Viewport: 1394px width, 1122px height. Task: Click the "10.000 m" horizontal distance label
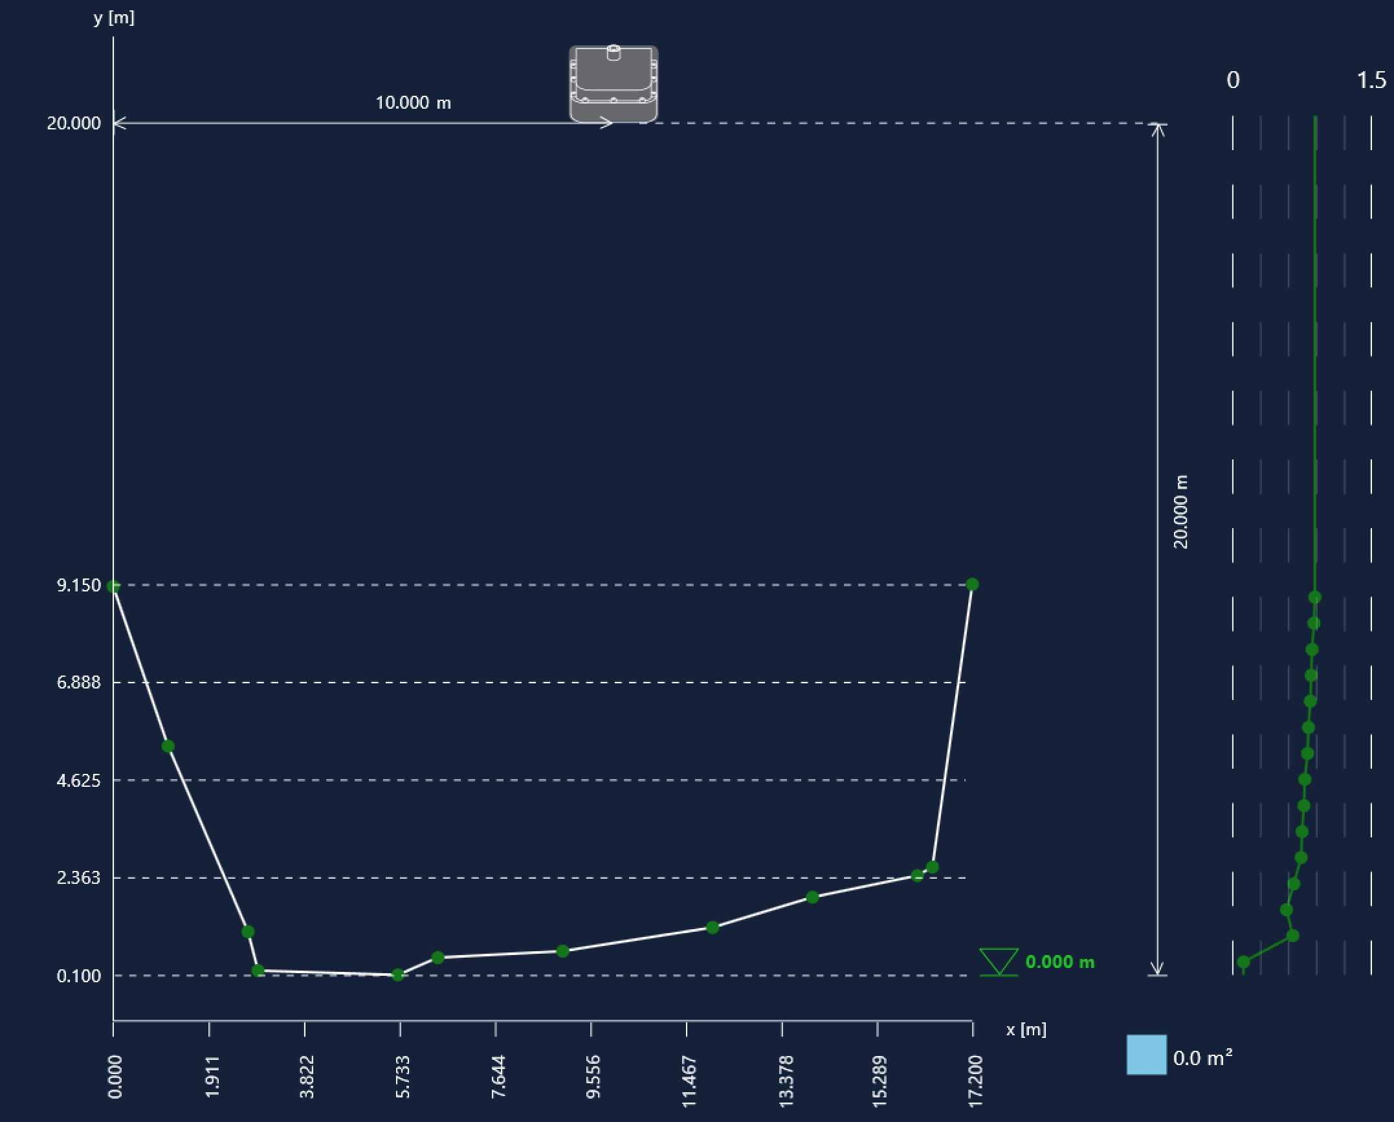coord(414,102)
